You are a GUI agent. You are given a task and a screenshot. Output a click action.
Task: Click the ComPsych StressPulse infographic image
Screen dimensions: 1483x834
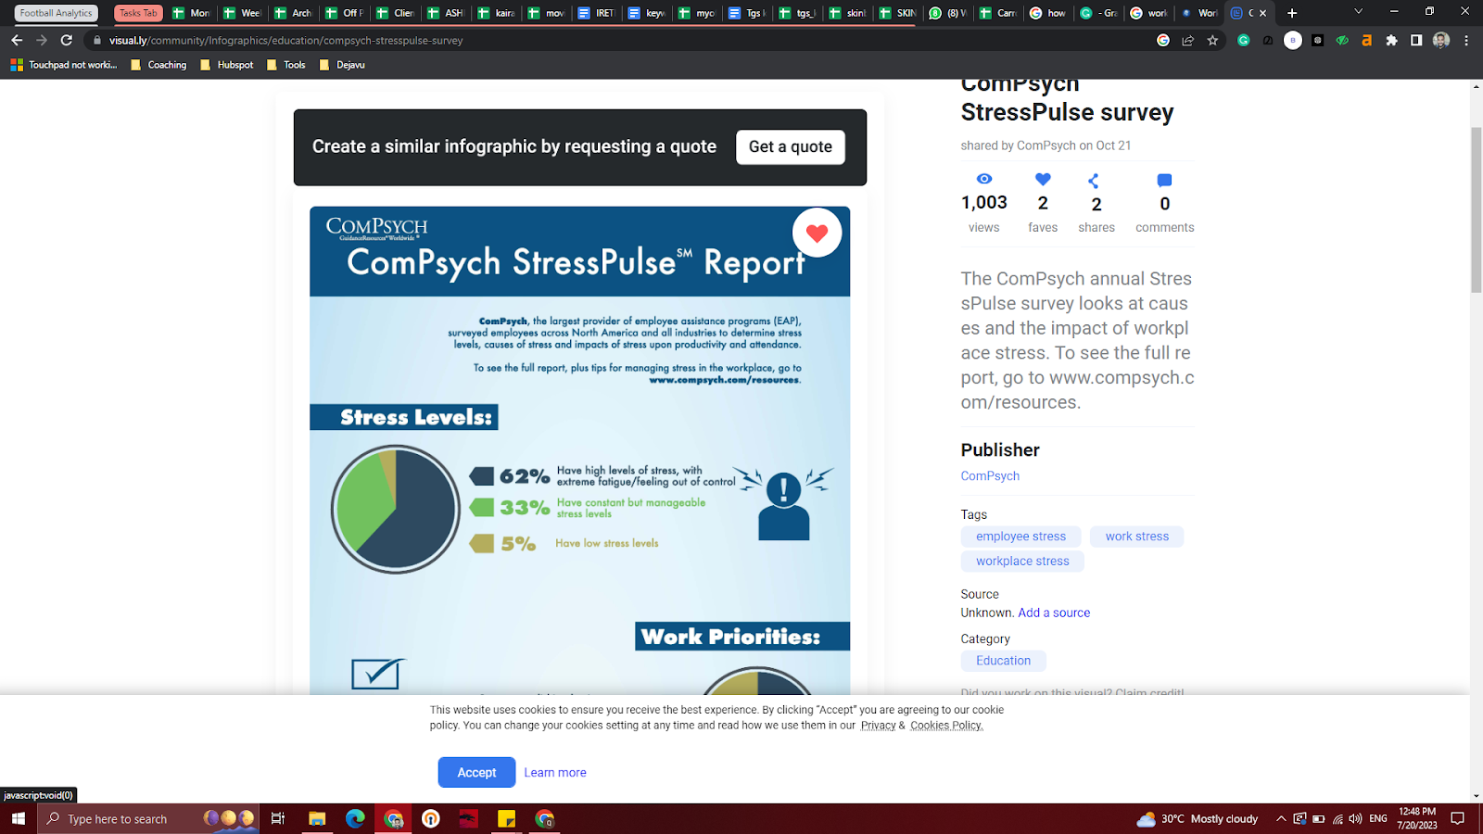(x=579, y=449)
